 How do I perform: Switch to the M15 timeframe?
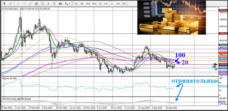(x=88, y=4)
